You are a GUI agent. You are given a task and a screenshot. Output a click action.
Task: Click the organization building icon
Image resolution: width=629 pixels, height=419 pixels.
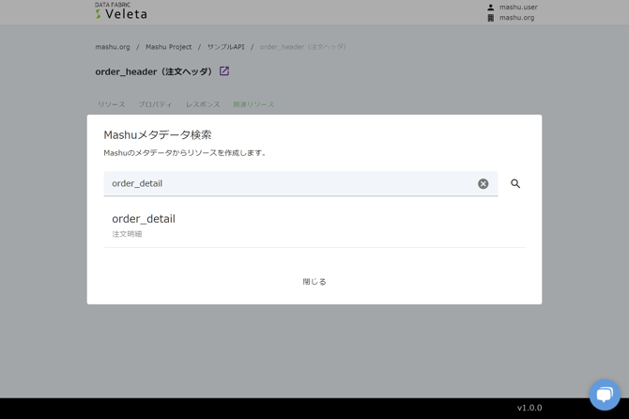click(x=490, y=18)
